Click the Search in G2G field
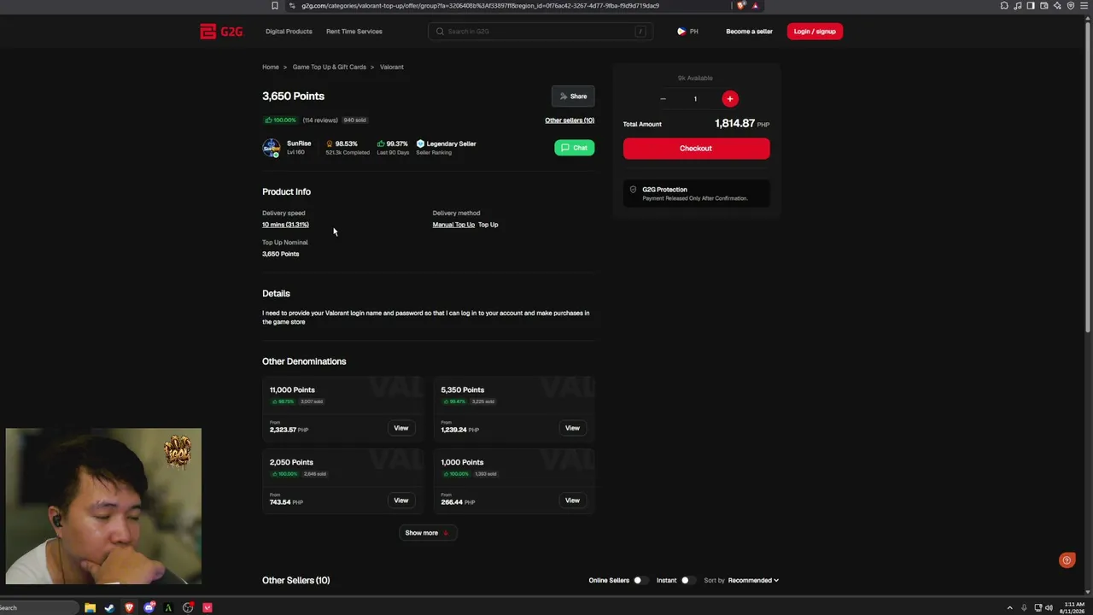1093x615 pixels. pos(541,32)
